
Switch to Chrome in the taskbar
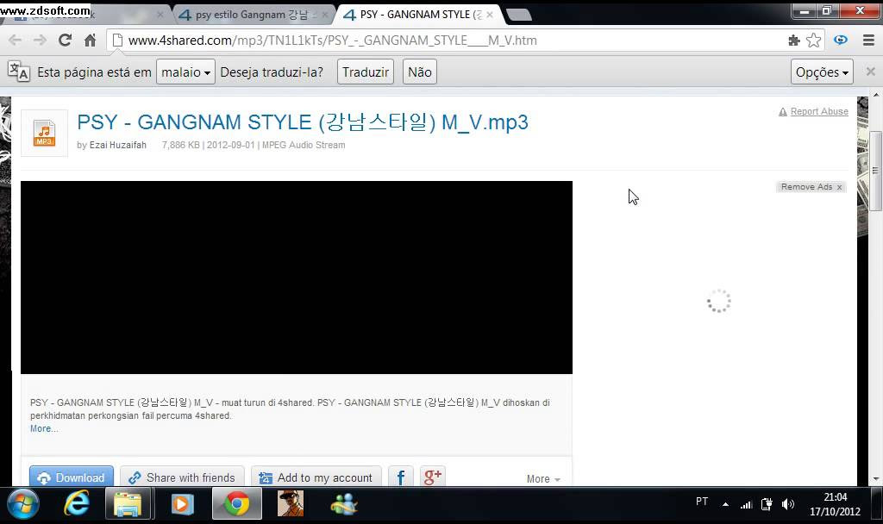click(236, 503)
